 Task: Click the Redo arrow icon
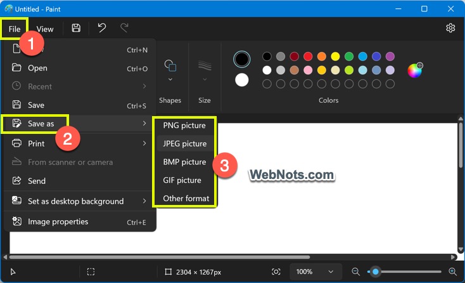tap(124, 28)
